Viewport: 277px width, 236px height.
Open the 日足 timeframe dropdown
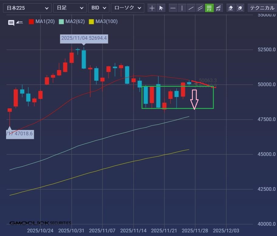pos(70,8)
